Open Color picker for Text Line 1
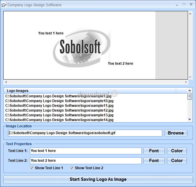The height and width of the screenshot is (187, 196). [177, 151]
